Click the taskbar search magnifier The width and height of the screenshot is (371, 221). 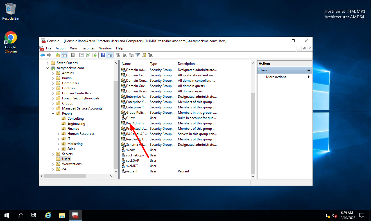(x=20, y=215)
